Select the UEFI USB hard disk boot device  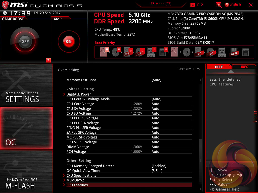128,52
